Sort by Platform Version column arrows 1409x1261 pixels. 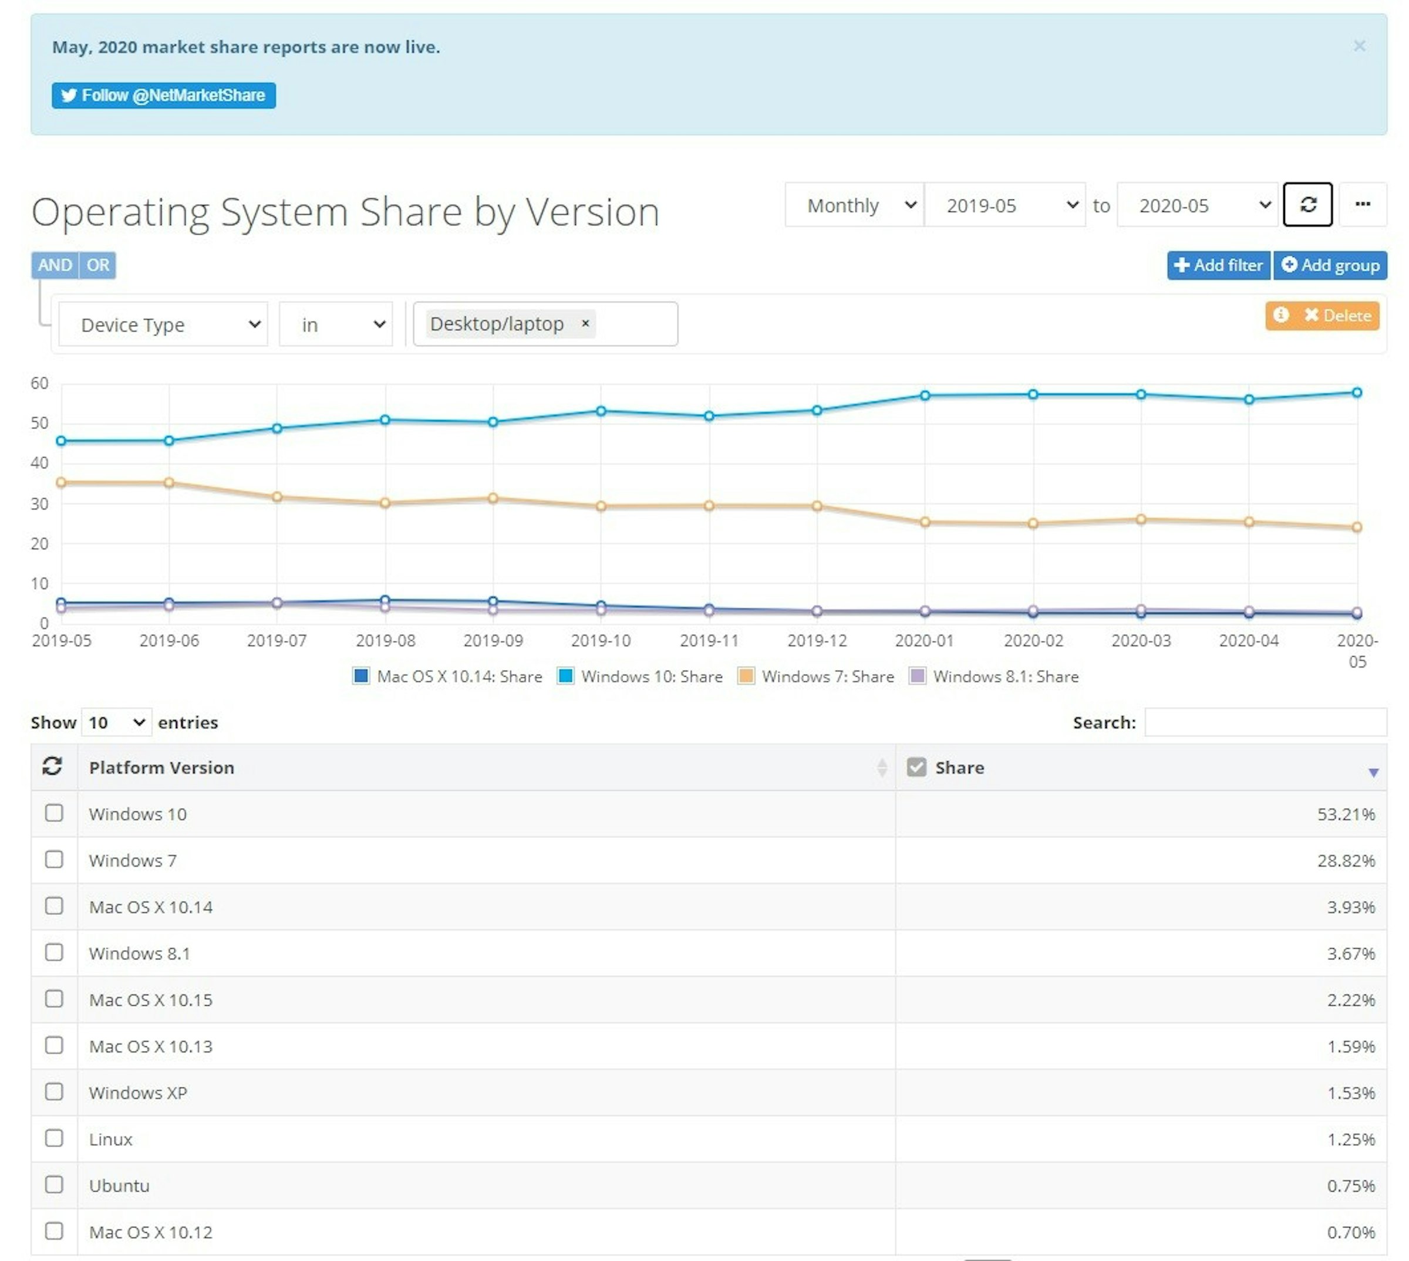(882, 767)
